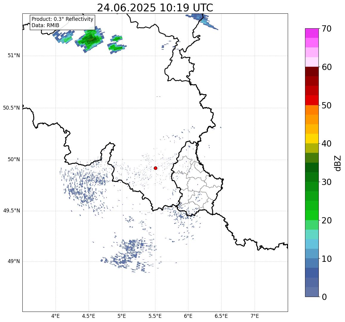Click the 4.5°E longitude label
This screenshot has height=322, width=345.
click(89, 316)
